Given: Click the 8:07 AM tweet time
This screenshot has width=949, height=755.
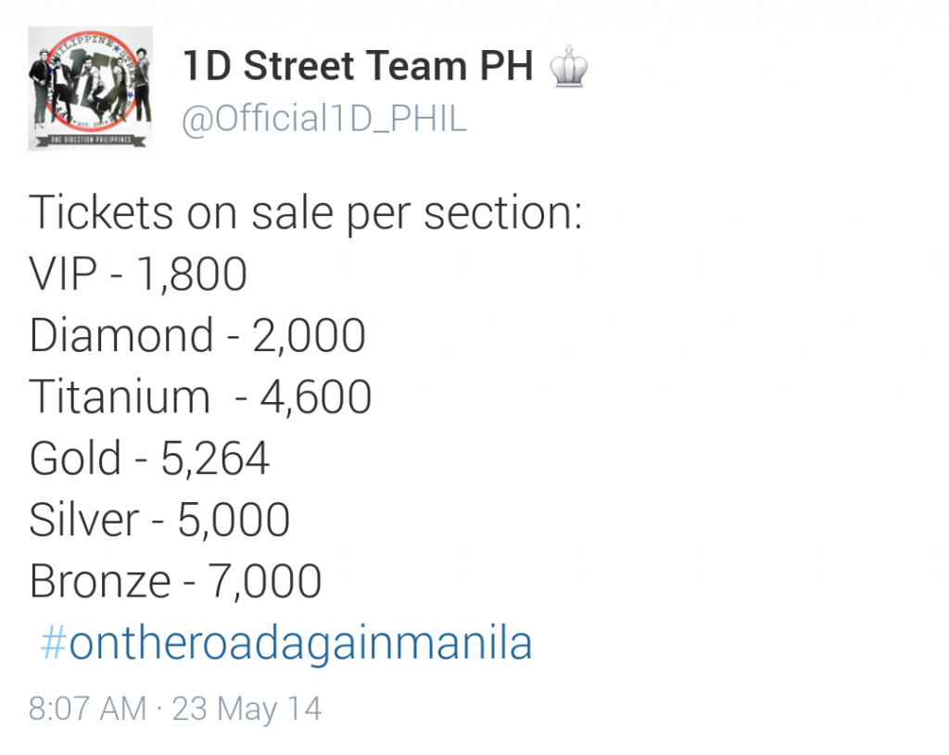Looking at the screenshot, I should (x=88, y=709).
